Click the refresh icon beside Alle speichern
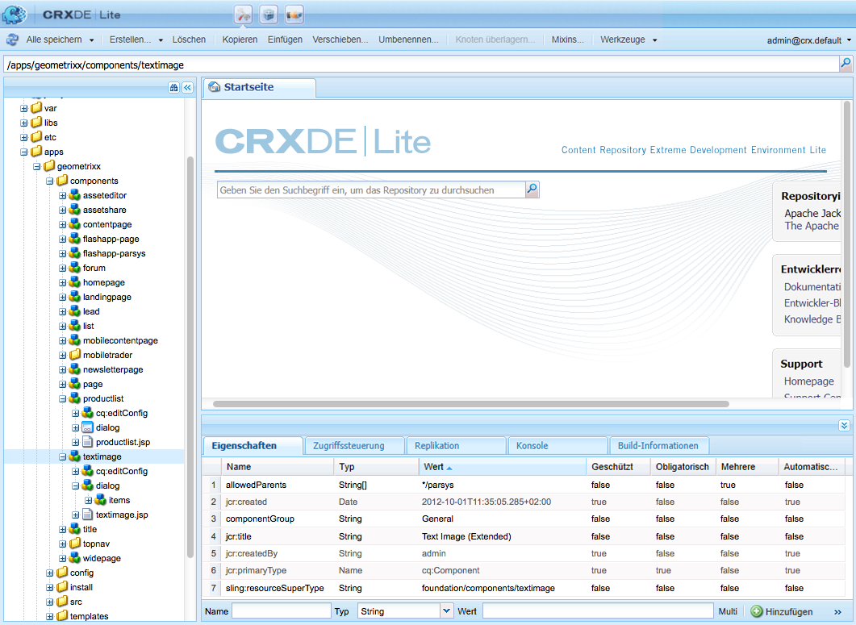 12,40
